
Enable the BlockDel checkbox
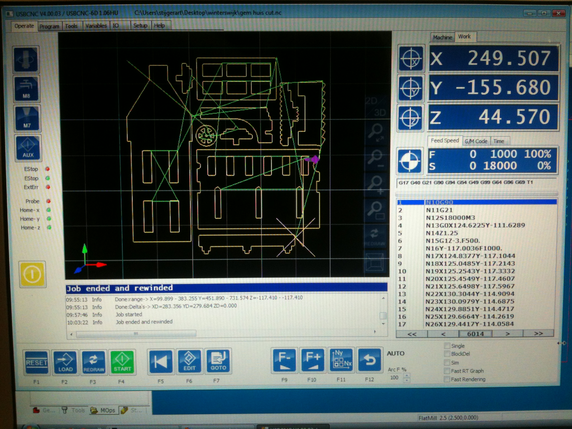(x=447, y=354)
